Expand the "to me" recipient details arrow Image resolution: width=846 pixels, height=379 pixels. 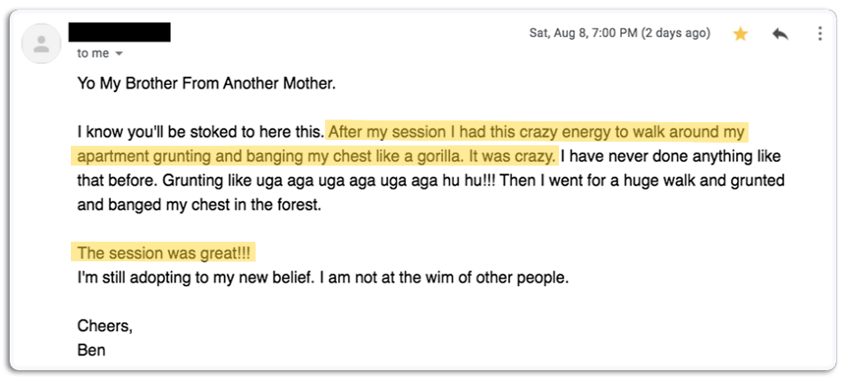click(119, 54)
